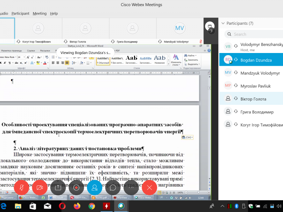Click Mandzyuk Volodymyr's MV video thumbnail
Image resolution: width=283 pixels, height=212 pixels.
[x=180, y=28]
